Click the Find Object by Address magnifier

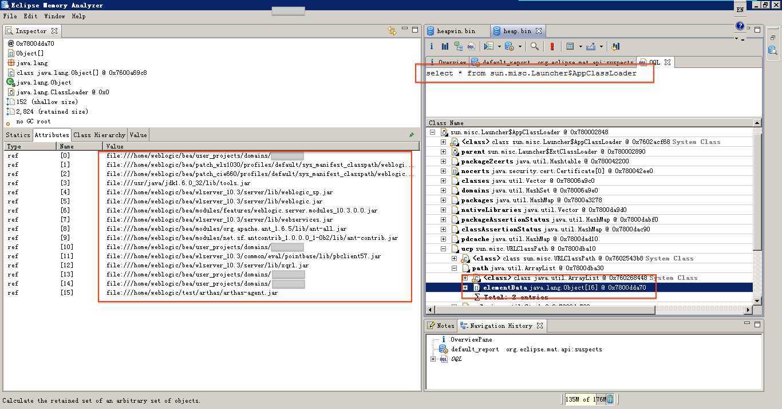tap(534, 46)
